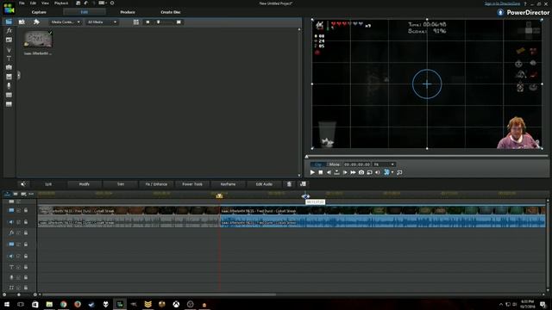Open the Media Content dropdown
The width and height of the screenshot is (552, 310).
pyautogui.click(x=66, y=22)
